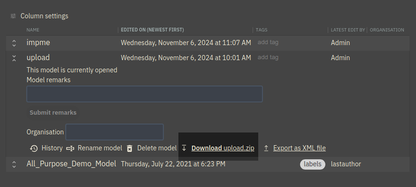Export as XML file link
Viewport: 416px width, 187px height.
(299, 148)
